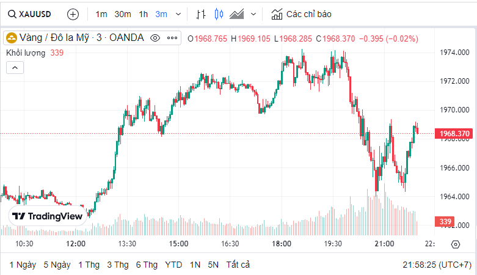
Task: Switch to the 30m timeframe
Action: tap(123, 14)
